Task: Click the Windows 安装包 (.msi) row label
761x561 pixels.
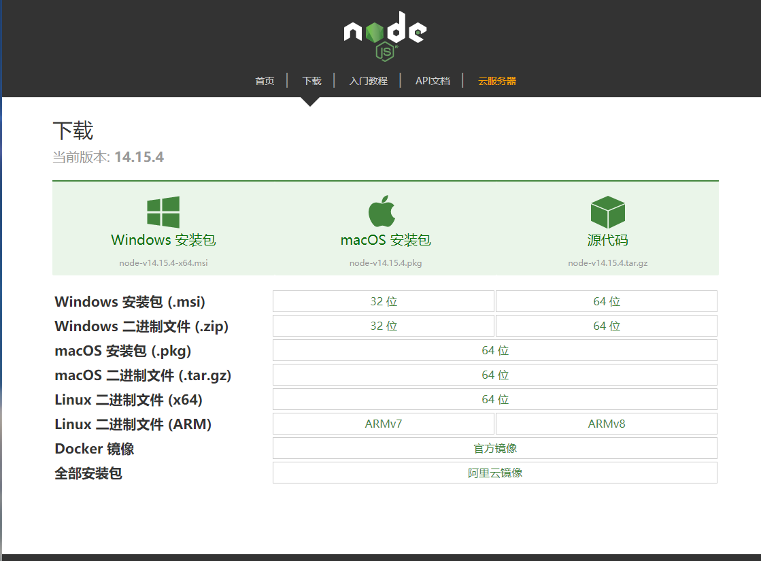Action: point(130,302)
